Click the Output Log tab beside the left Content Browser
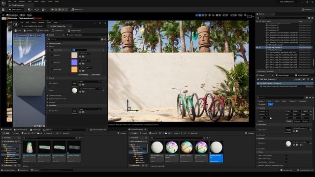Screen dimensions: 315x177 [x=35, y=130]
